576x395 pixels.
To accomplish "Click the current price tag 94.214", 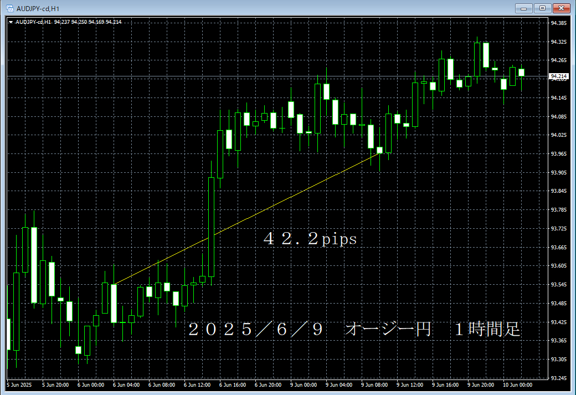I will click(x=559, y=76).
